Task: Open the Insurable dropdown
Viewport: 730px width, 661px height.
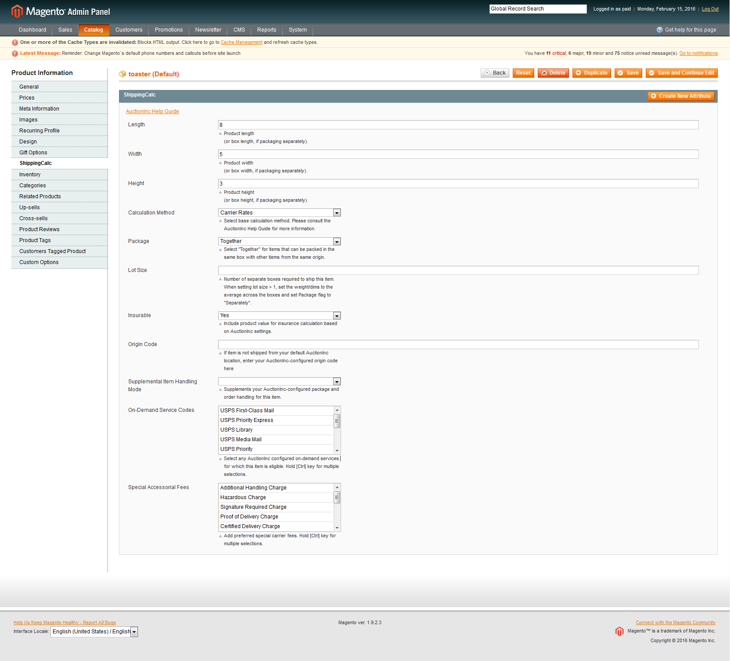Action: (x=280, y=315)
